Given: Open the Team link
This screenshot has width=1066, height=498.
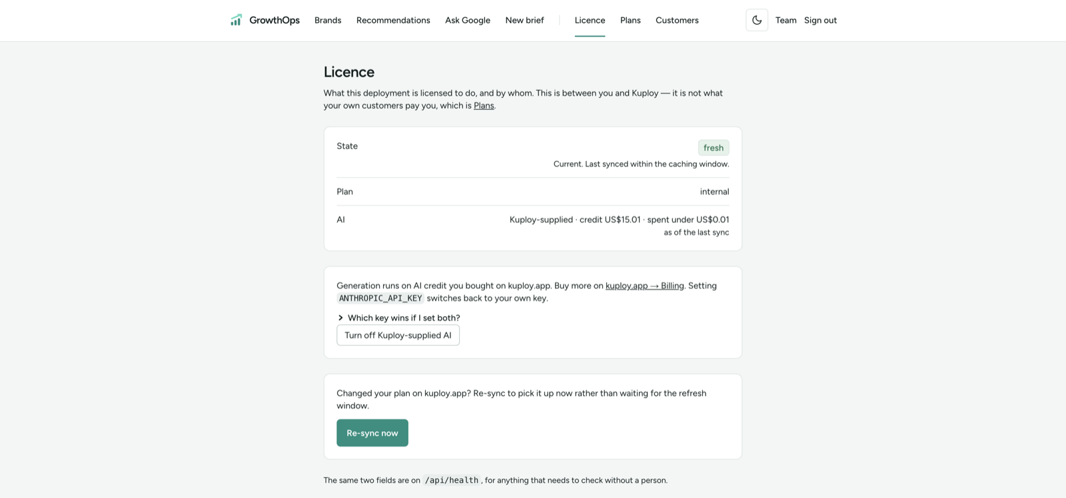Looking at the screenshot, I should pyautogui.click(x=786, y=20).
